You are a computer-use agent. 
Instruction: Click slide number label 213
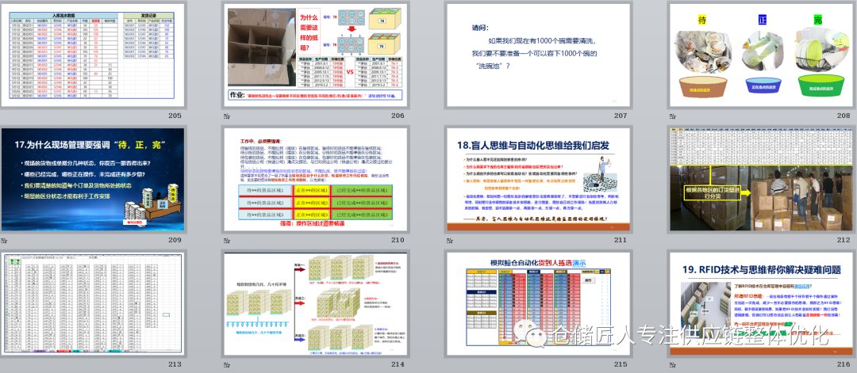click(175, 364)
